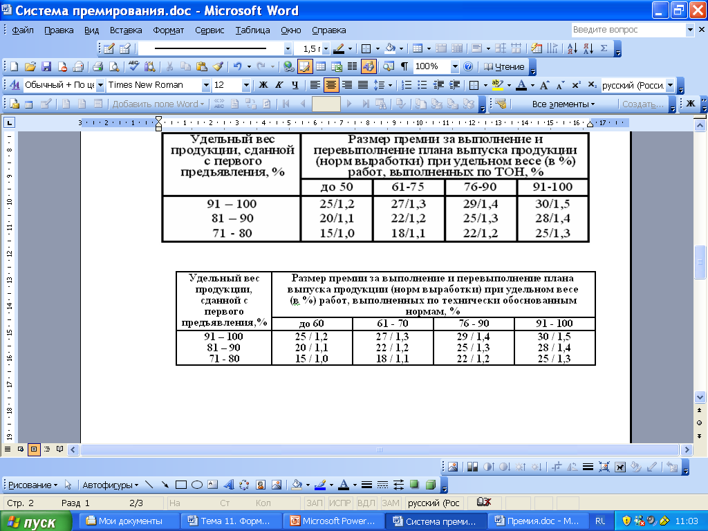
Task: Paste from clipboard icon
Action: click(x=202, y=67)
